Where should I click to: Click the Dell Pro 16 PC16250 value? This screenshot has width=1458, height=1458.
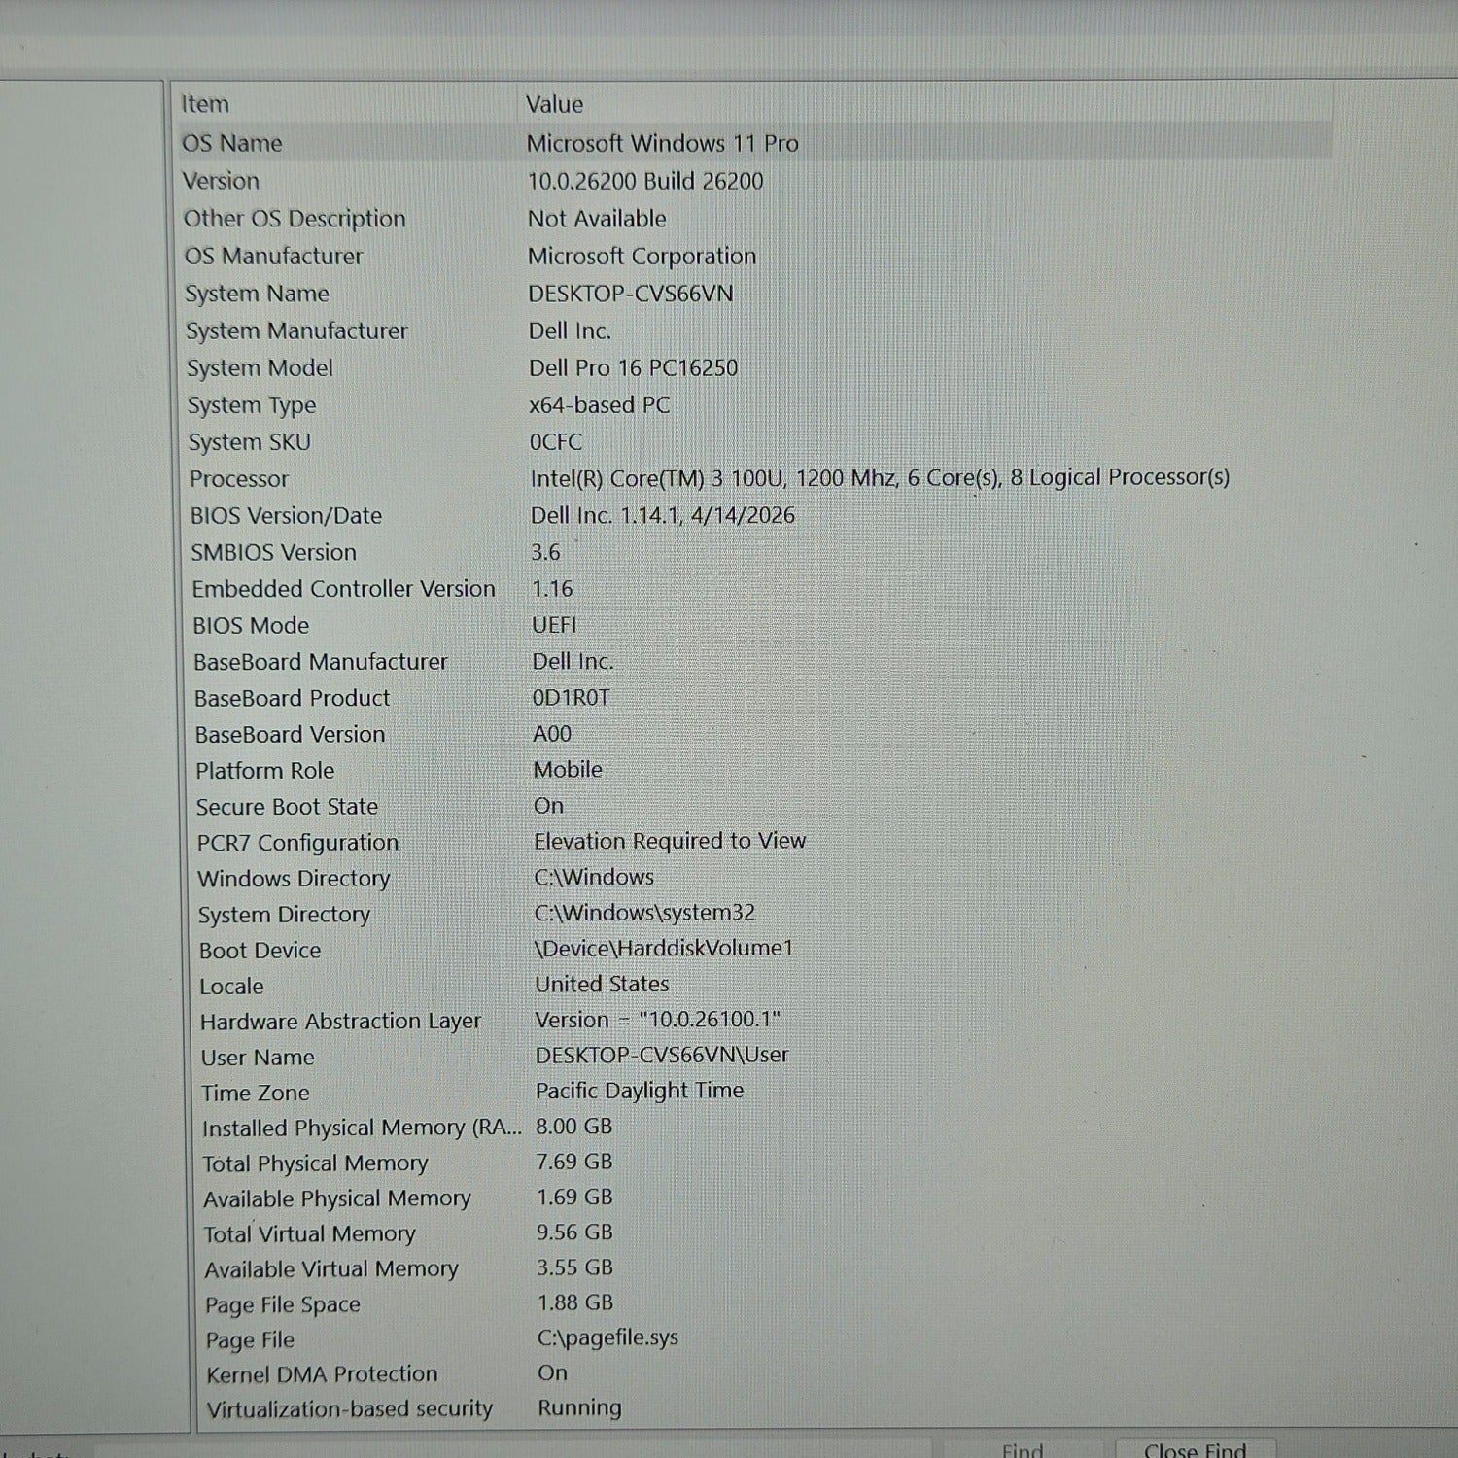[634, 368]
